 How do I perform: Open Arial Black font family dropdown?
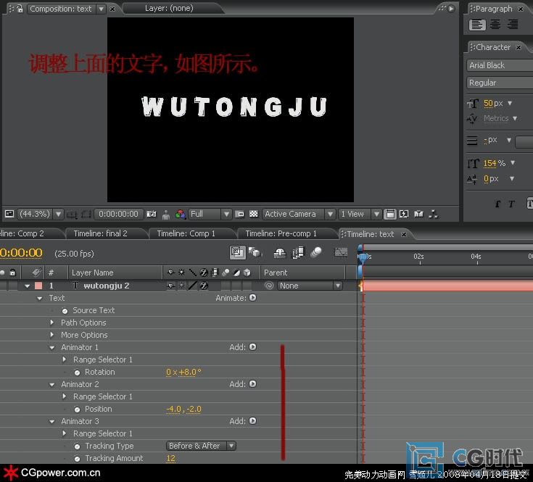point(500,65)
